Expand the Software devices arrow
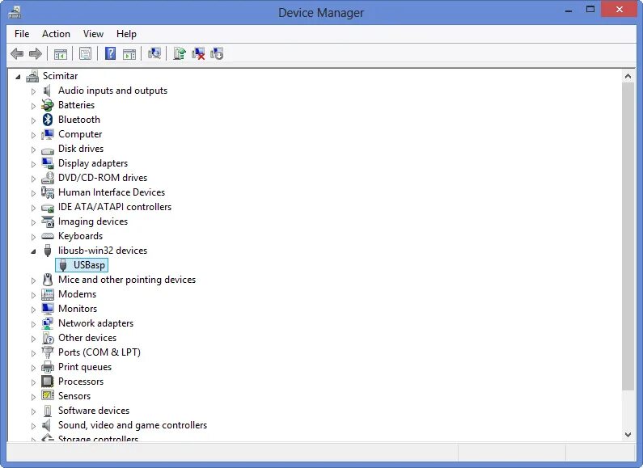This screenshot has width=643, height=468. click(x=33, y=411)
